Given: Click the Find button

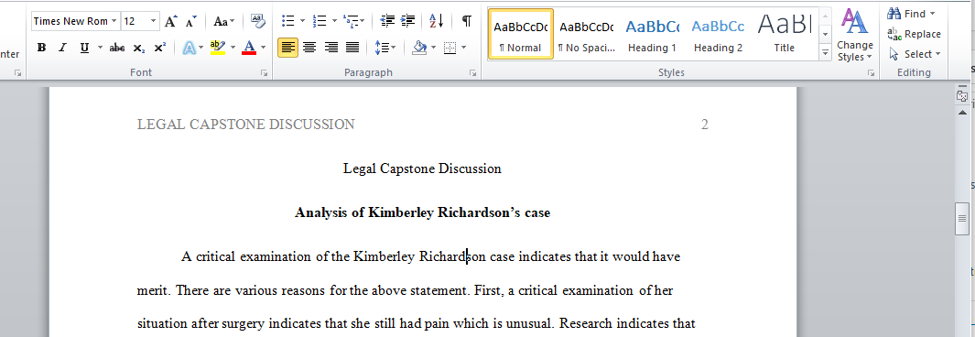Looking at the screenshot, I should pyautogui.click(x=912, y=14).
